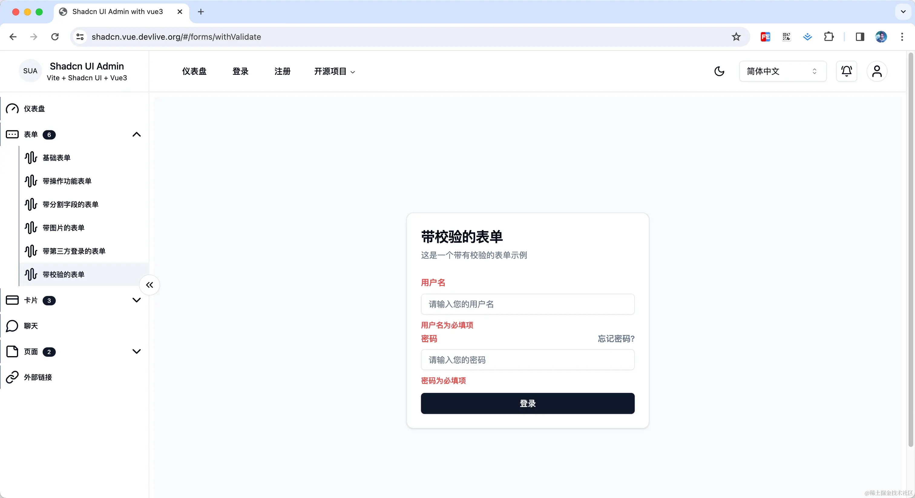Click the 外部链接 link icon
The height and width of the screenshot is (498, 915).
tap(12, 377)
